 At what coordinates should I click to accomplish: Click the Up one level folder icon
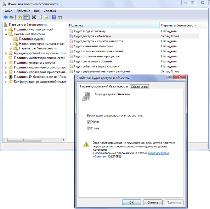(x=20, y=17)
